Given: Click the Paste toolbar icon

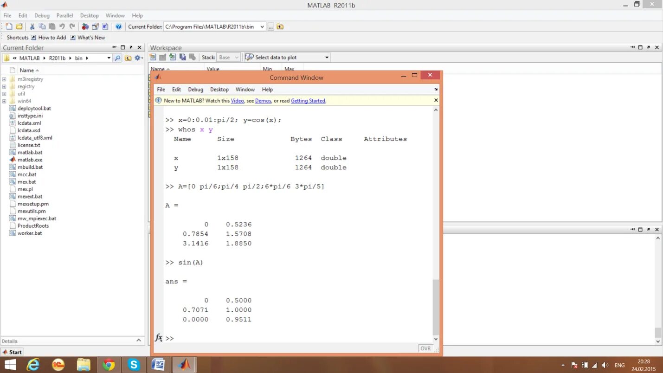Looking at the screenshot, I should click(x=52, y=26).
